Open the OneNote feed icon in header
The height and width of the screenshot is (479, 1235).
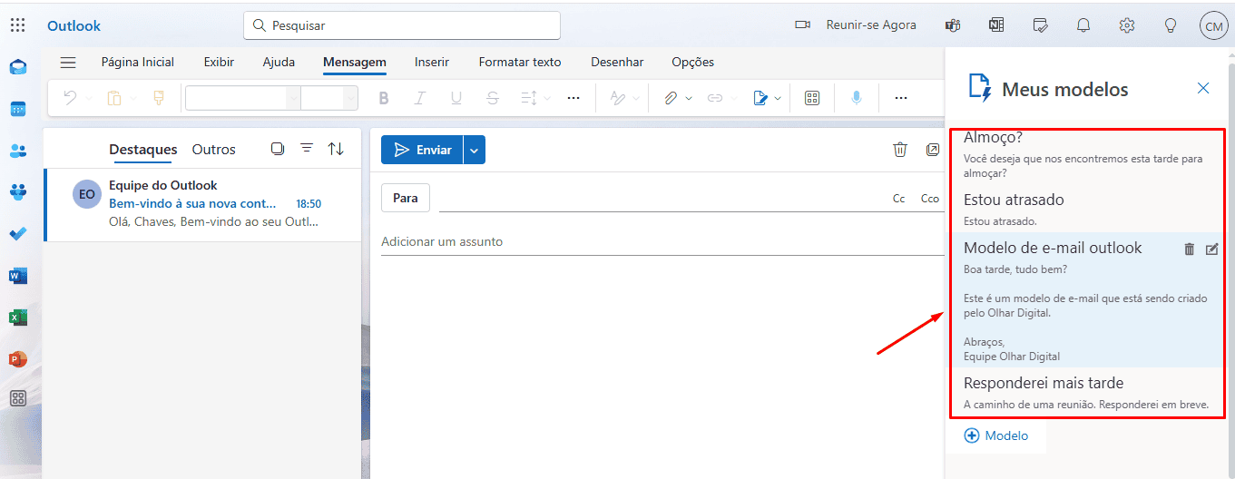(x=996, y=25)
